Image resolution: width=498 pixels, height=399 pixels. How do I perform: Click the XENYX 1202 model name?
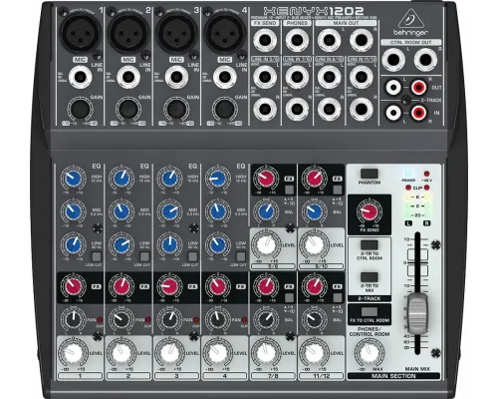point(314,11)
